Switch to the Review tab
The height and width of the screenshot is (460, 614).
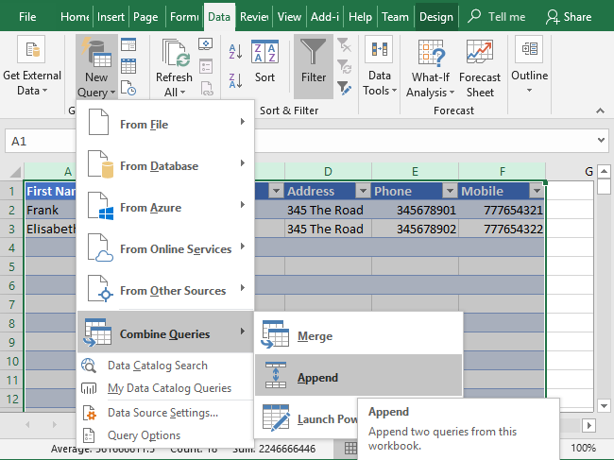click(x=254, y=17)
